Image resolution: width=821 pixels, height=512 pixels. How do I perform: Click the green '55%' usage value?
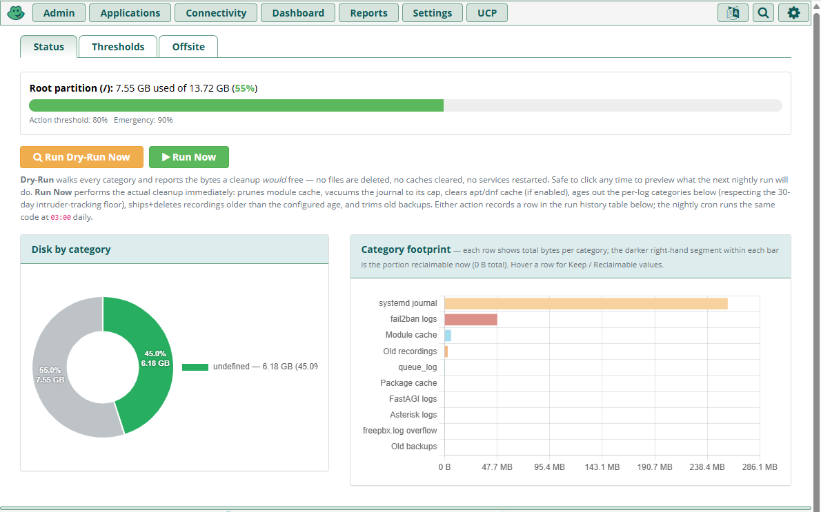(244, 88)
